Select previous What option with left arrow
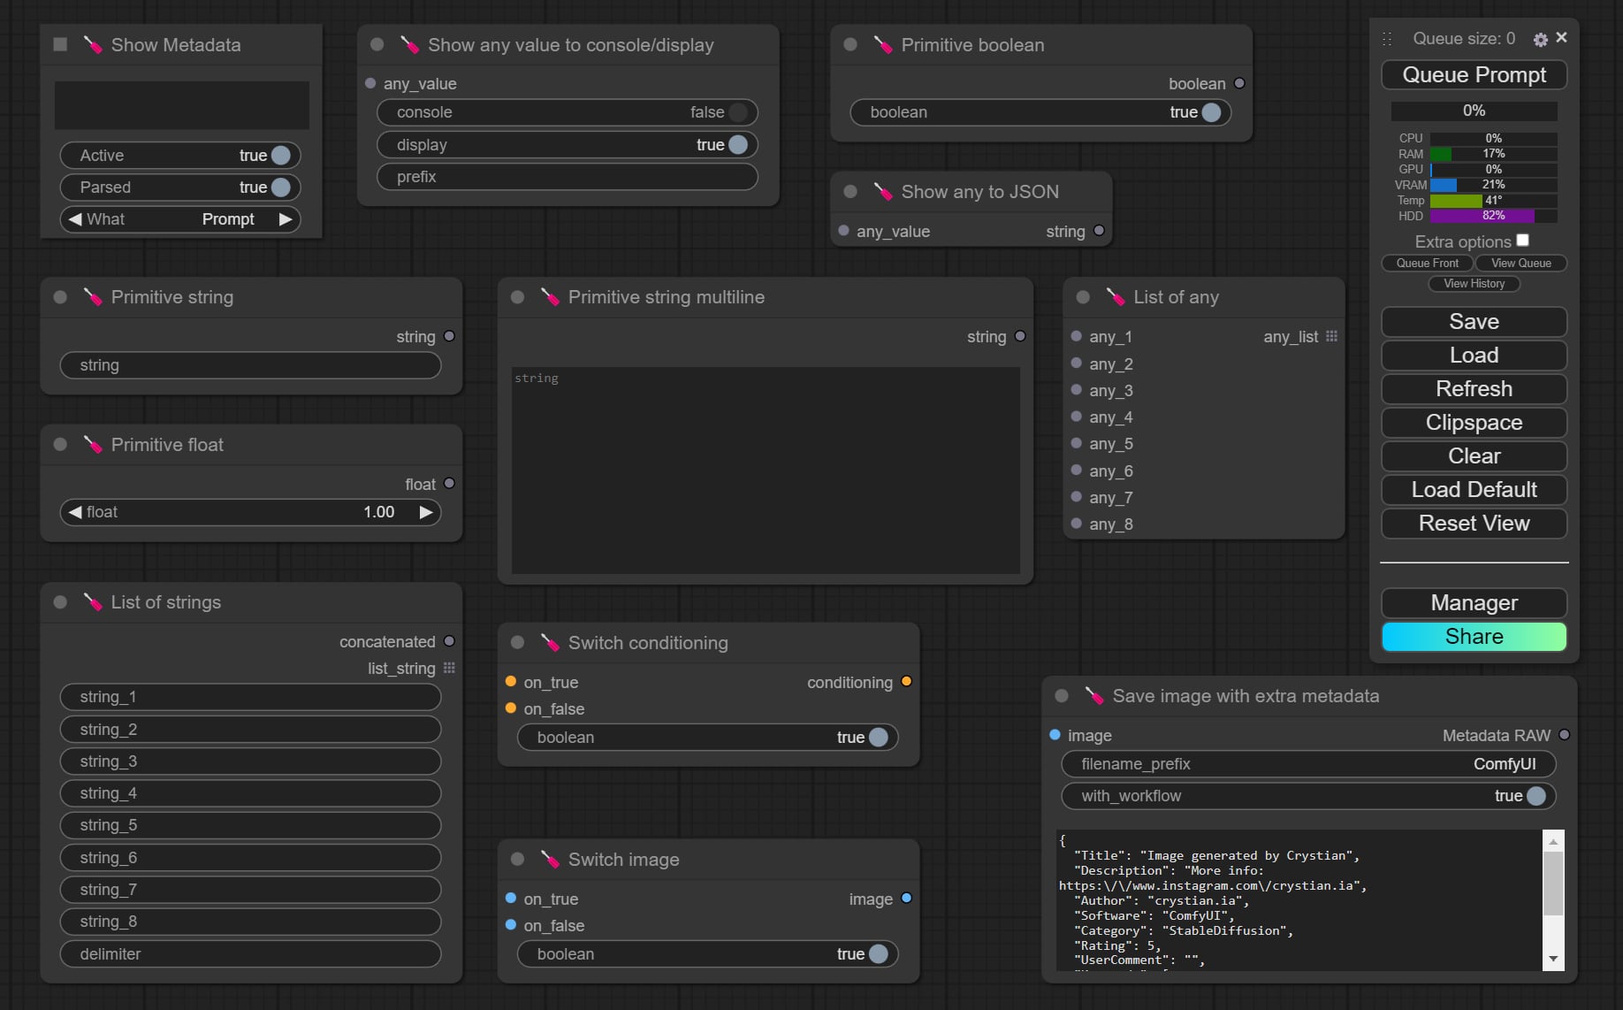 click(x=75, y=219)
